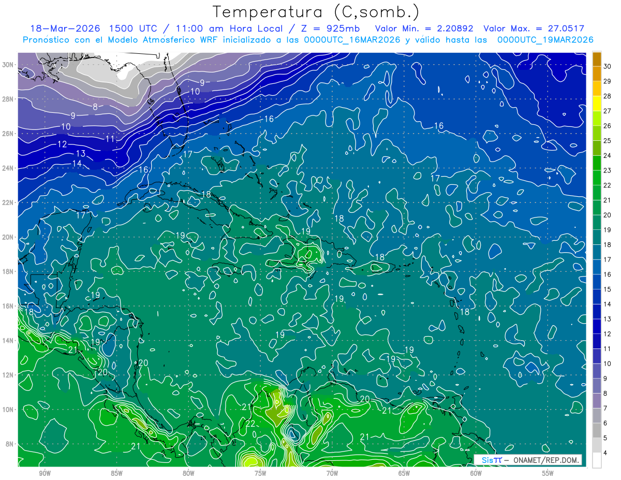
Task: Click the "60W" longitude axis label
Action: click(x=476, y=473)
